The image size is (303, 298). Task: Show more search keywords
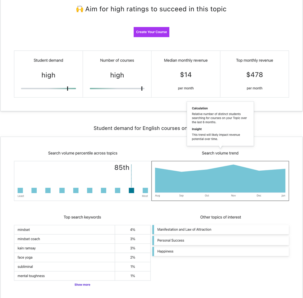(82, 284)
